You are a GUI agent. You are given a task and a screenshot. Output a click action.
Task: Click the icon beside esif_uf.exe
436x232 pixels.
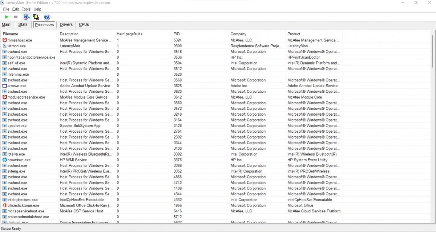(4, 63)
